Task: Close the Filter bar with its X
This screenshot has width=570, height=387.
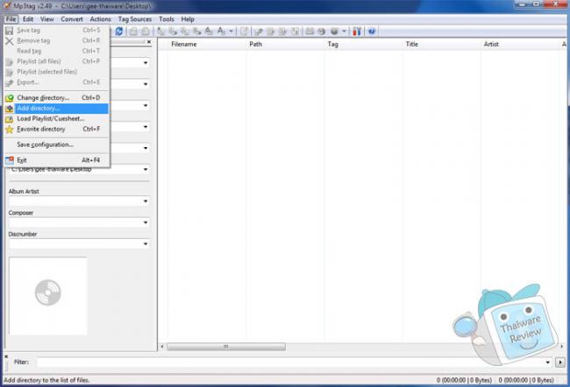Action: coord(6,357)
